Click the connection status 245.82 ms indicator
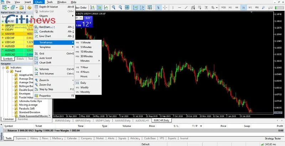The image size is (285, 146). coord(269,144)
